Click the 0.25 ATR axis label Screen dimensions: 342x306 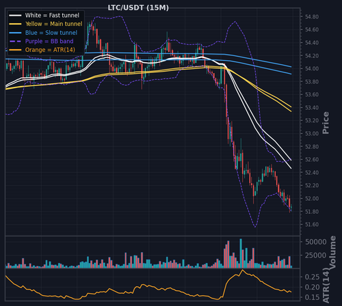tap(312, 277)
